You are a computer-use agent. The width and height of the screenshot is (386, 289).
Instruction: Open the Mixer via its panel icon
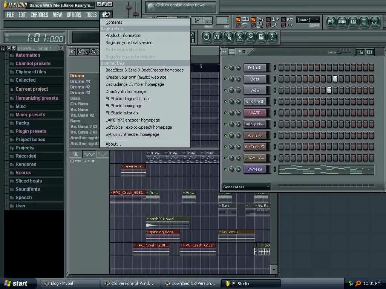(x=375, y=22)
